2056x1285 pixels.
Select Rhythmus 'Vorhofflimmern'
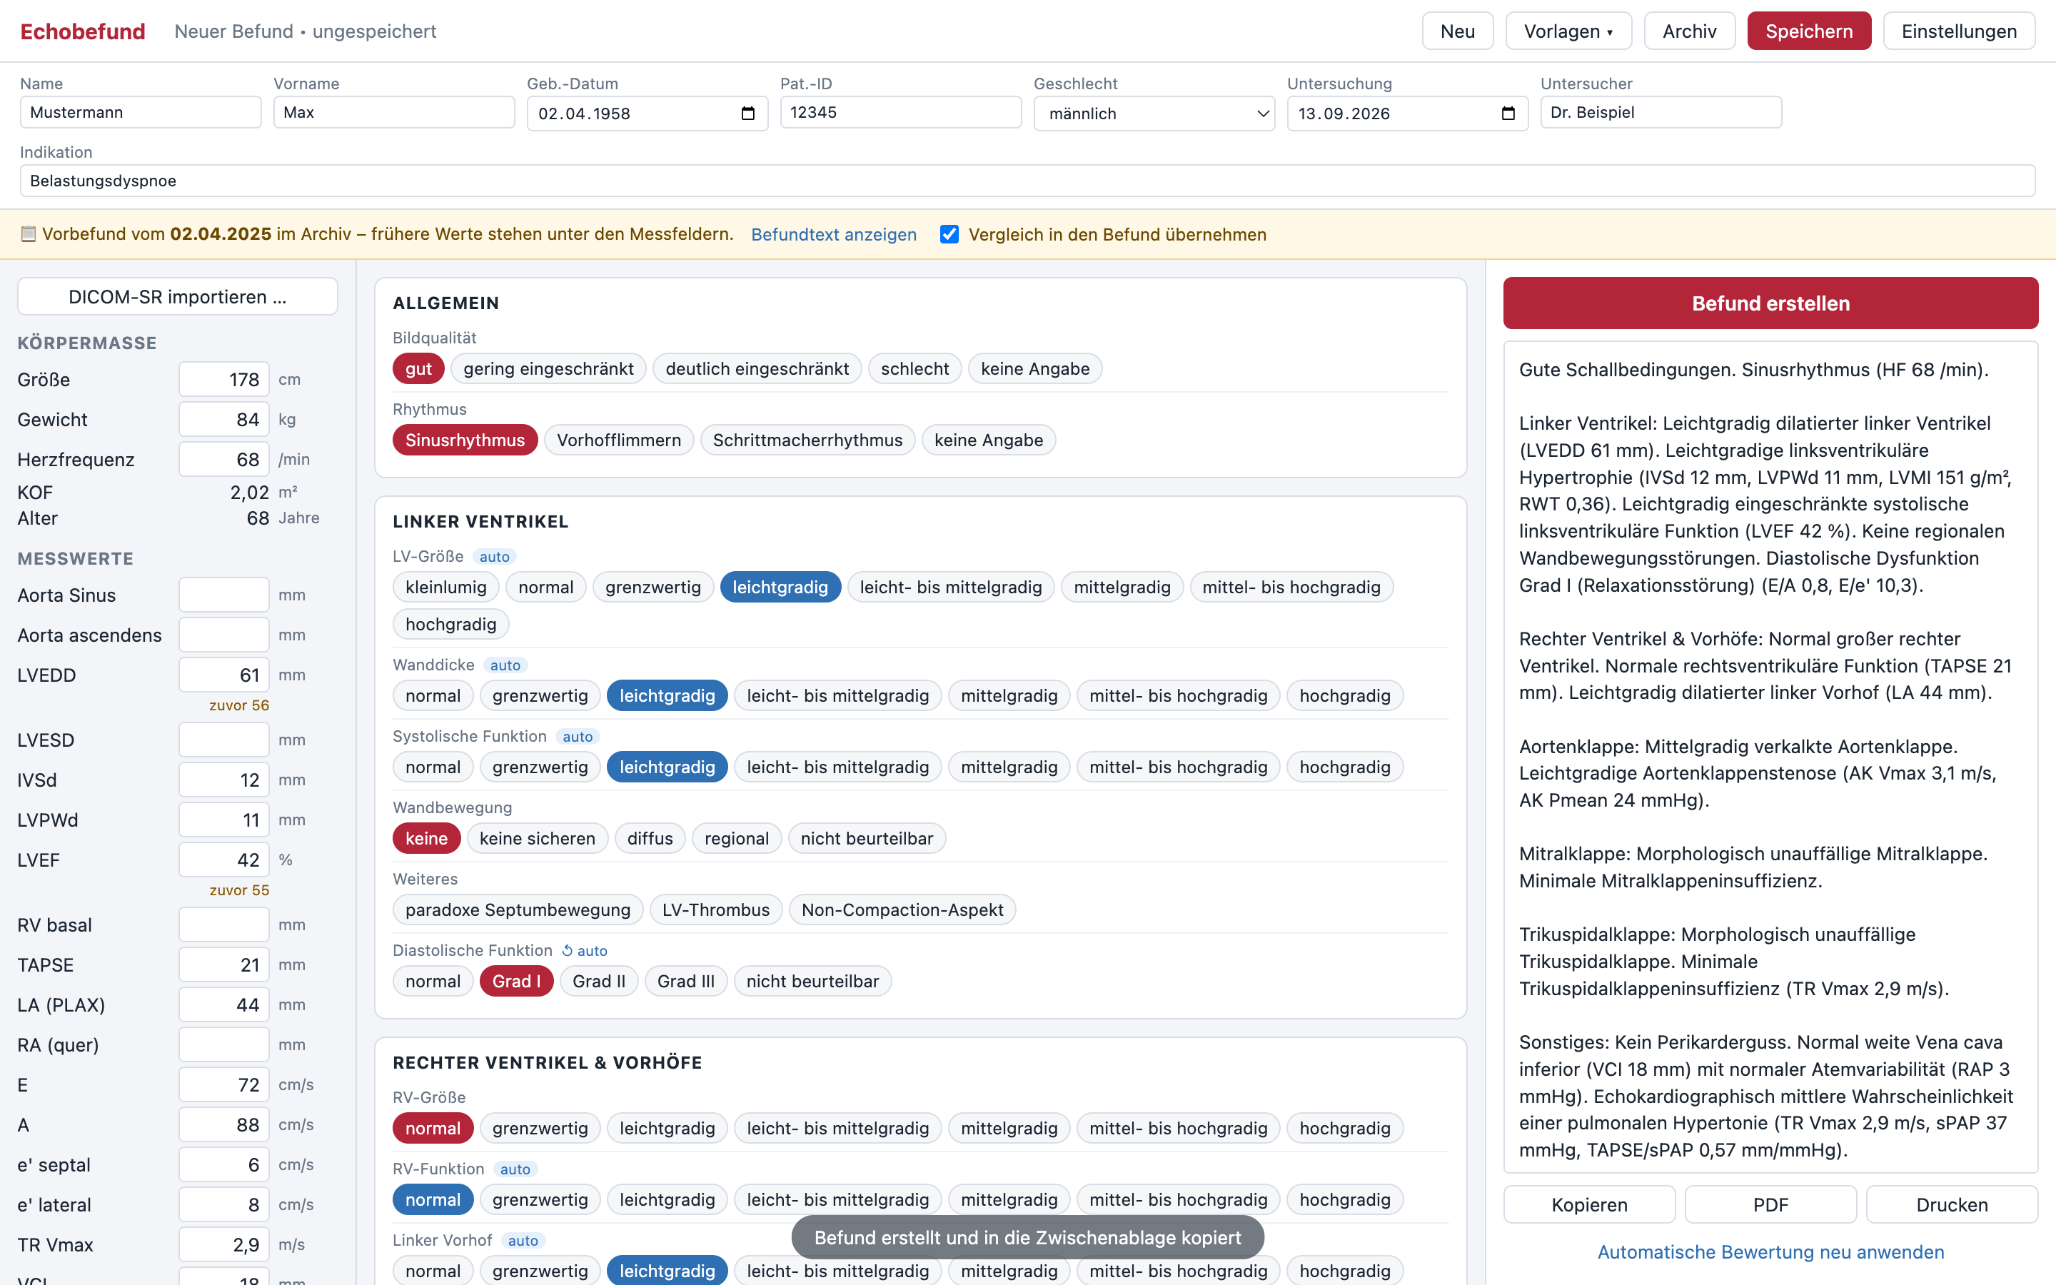pos(618,440)
